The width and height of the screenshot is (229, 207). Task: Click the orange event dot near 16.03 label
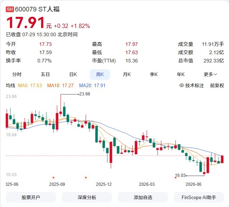click(176, 178)
